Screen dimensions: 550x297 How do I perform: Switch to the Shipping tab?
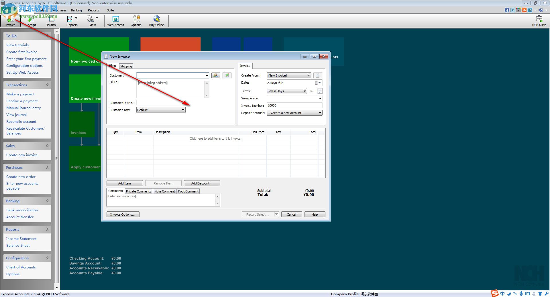tap(126, 66)
